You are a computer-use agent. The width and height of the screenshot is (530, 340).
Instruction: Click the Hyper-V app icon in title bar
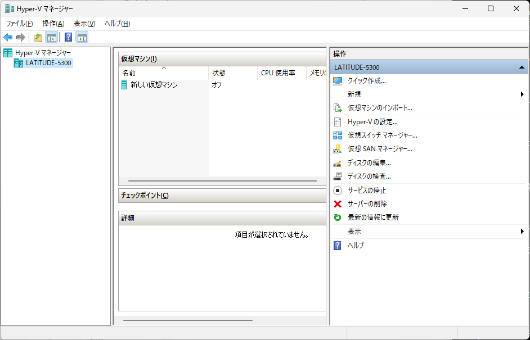10,9
